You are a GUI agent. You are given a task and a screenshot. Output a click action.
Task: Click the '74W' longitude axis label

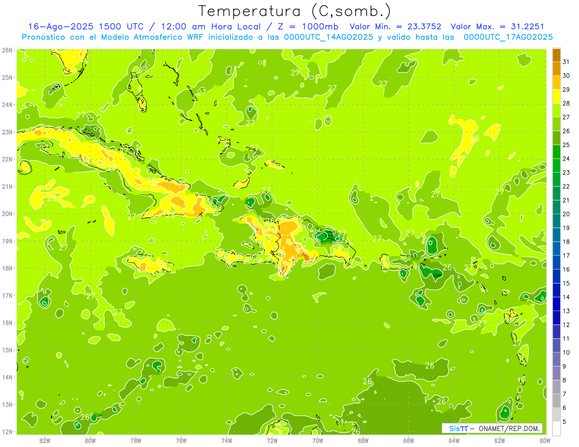[227, 440]
